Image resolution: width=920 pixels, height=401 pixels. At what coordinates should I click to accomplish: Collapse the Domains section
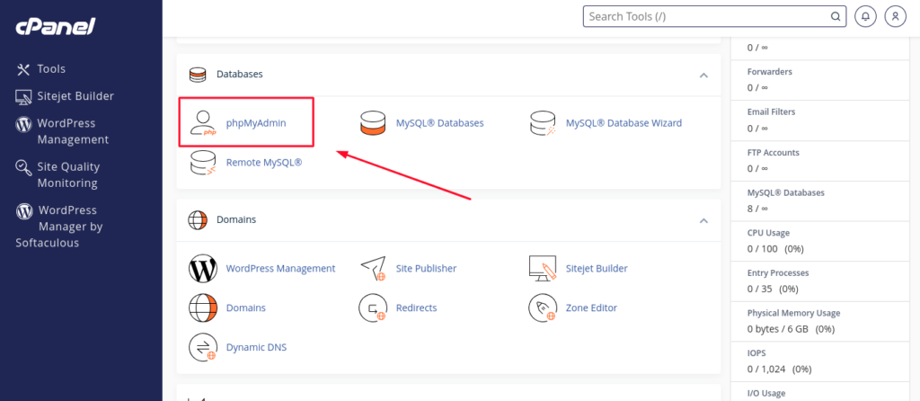(704, 221)
